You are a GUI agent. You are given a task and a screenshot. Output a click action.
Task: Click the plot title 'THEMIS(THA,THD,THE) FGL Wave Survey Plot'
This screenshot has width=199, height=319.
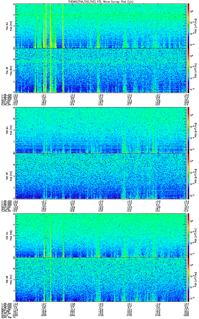point(101,2)
